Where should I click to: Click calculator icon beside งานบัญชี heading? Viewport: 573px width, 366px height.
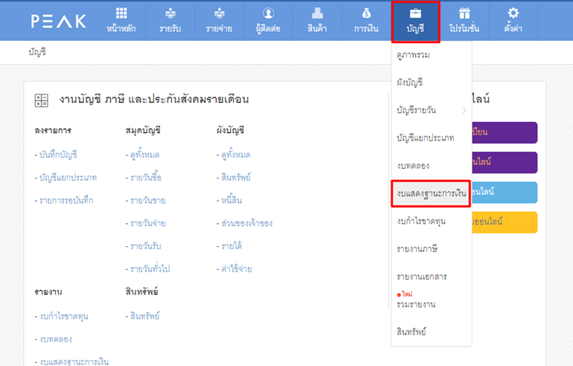point(41,100)
